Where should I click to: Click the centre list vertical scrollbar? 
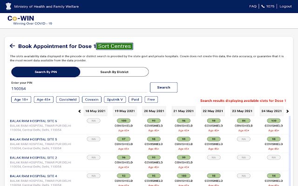coord(290,151)
